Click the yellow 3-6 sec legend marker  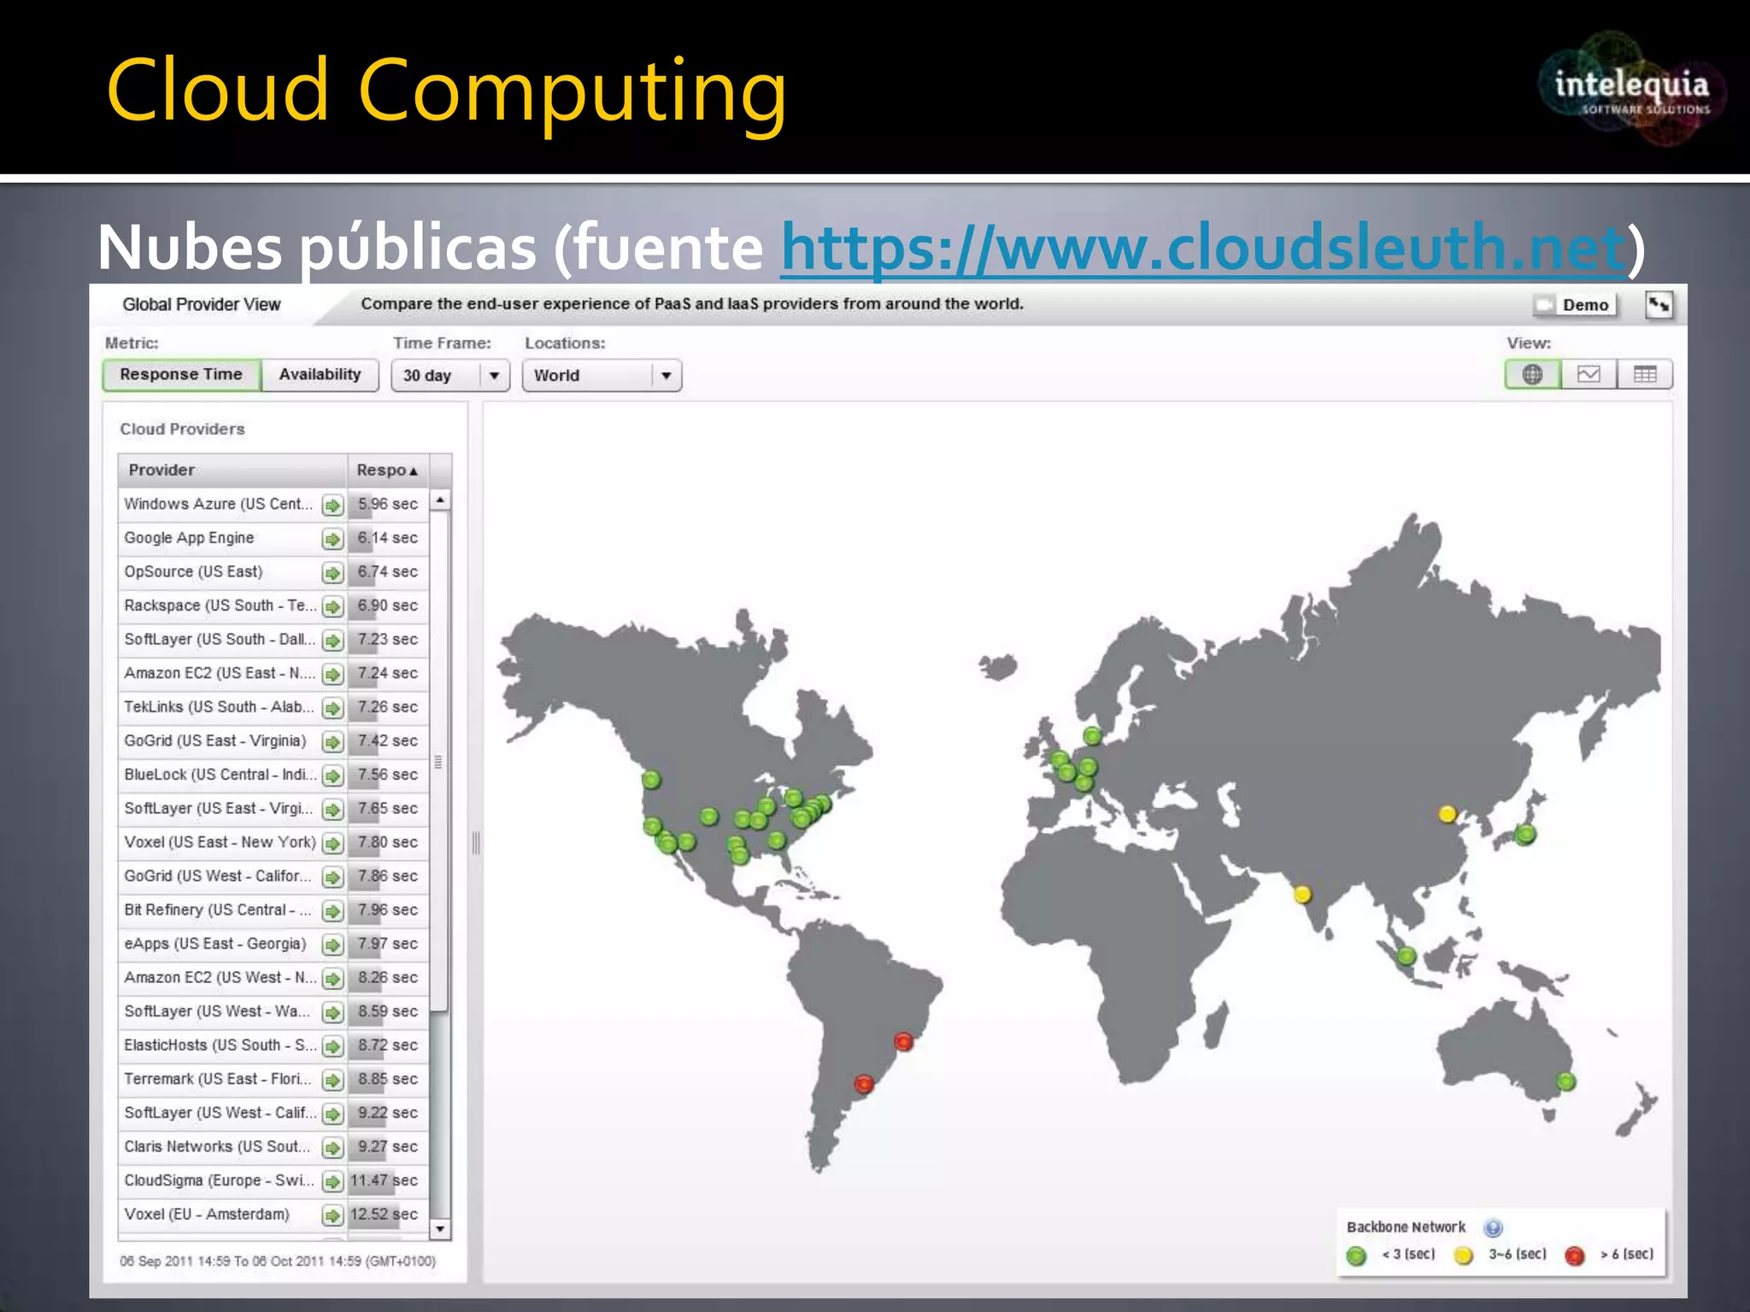tap(1464, 1256)
